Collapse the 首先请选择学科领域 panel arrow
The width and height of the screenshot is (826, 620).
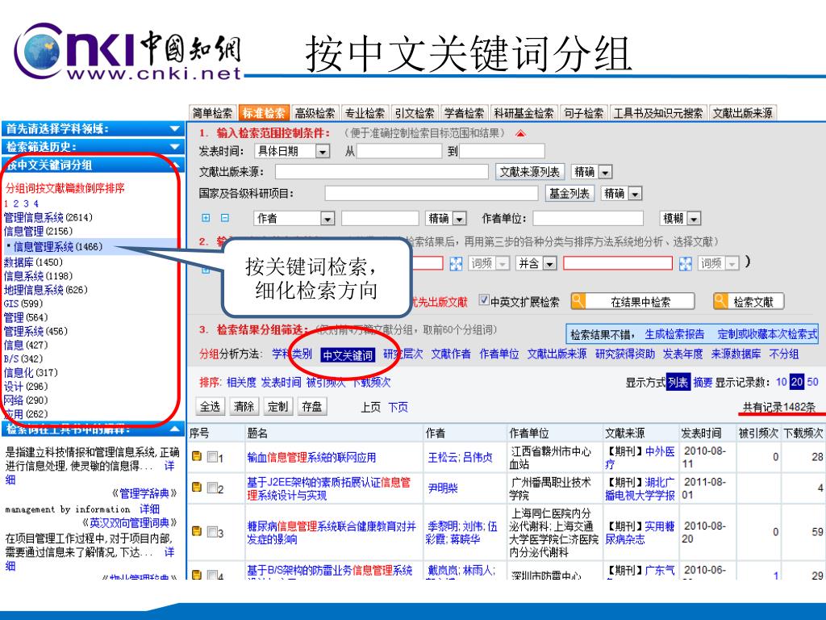tap(175, 128)
